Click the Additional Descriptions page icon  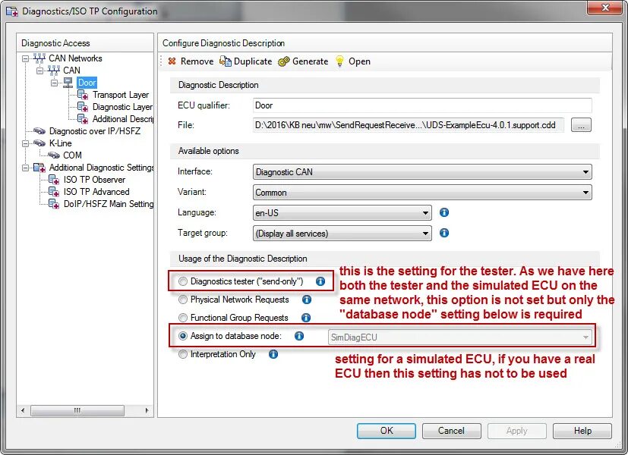pos(83,119)
